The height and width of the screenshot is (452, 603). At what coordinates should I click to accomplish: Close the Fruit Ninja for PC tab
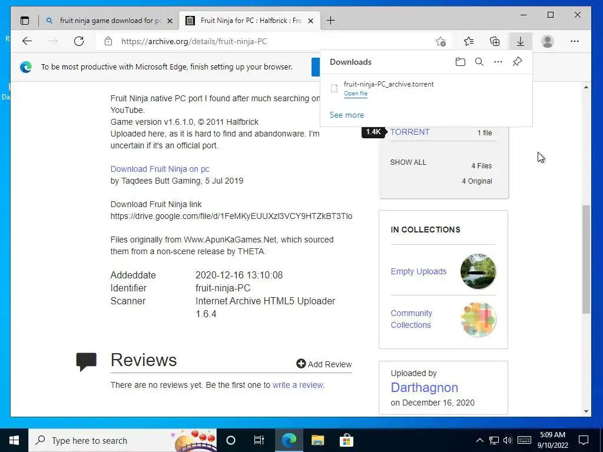pyautogui.click(x=311, y=21)
